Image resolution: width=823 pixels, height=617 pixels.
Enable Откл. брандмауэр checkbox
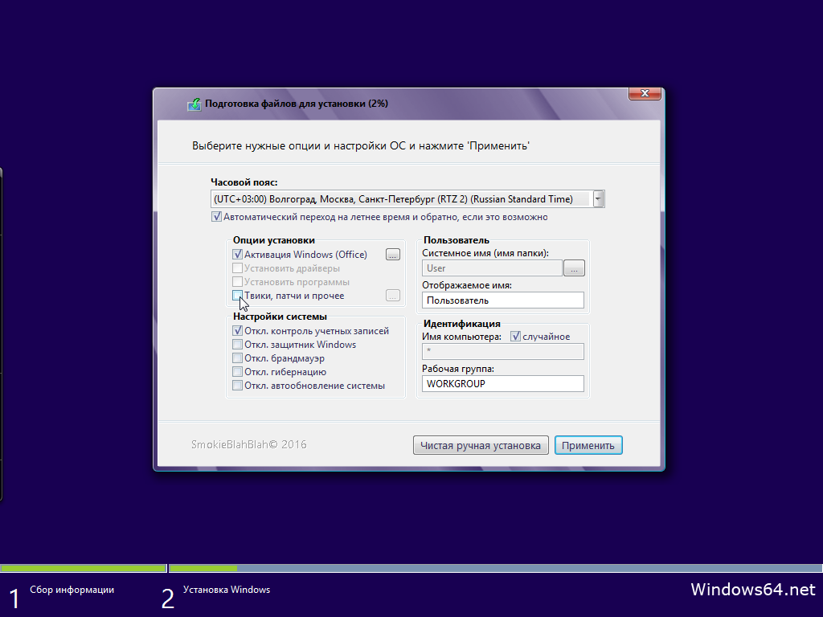[x=237, y=358]
